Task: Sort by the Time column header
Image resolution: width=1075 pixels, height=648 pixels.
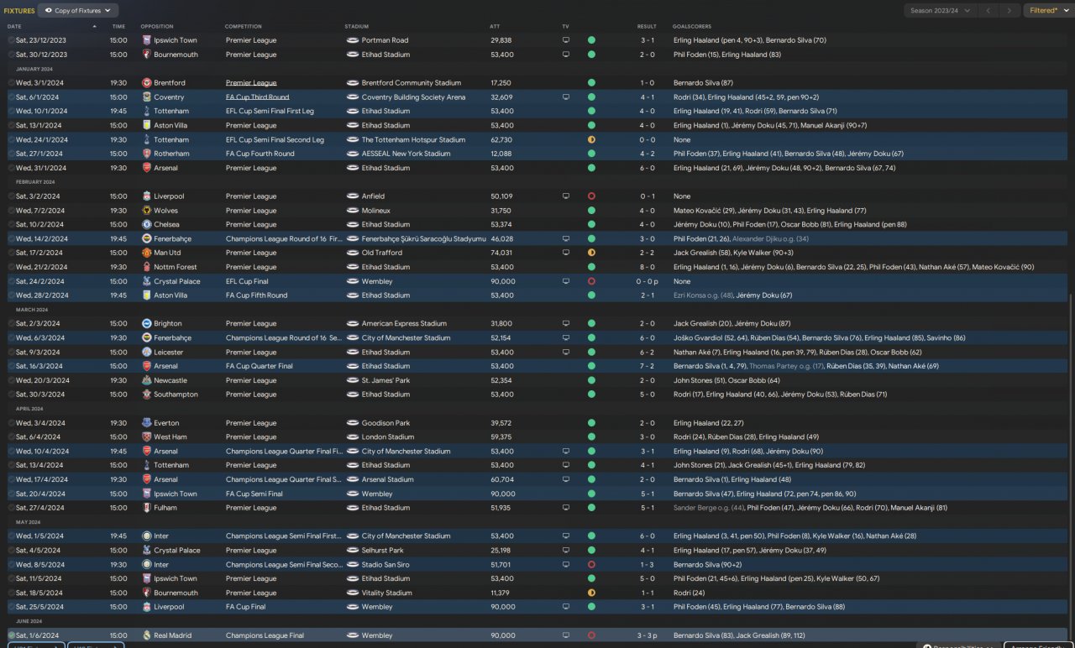Action: (118, 27)
